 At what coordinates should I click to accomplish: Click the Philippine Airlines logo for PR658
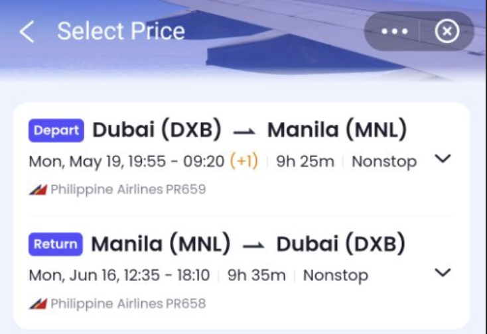(38, 304)
